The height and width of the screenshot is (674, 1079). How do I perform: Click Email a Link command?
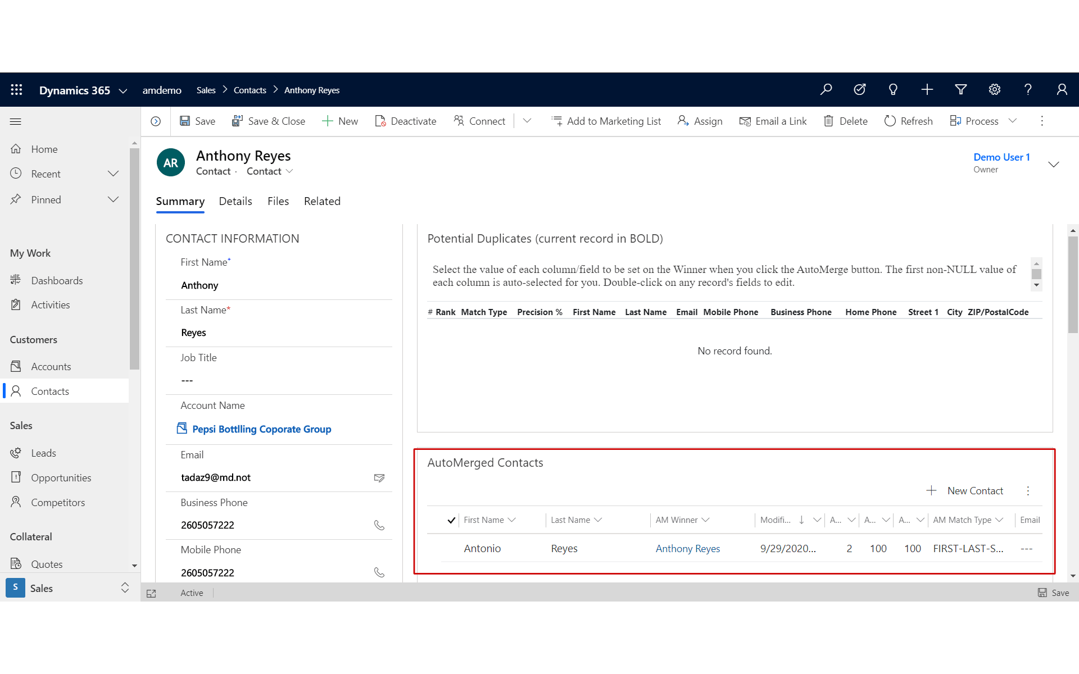[x=773, y=121]
